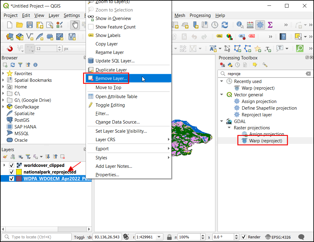314x242 pixels.
Task: Click the Identify Features tool icon
Action: [x=240, y=25]
